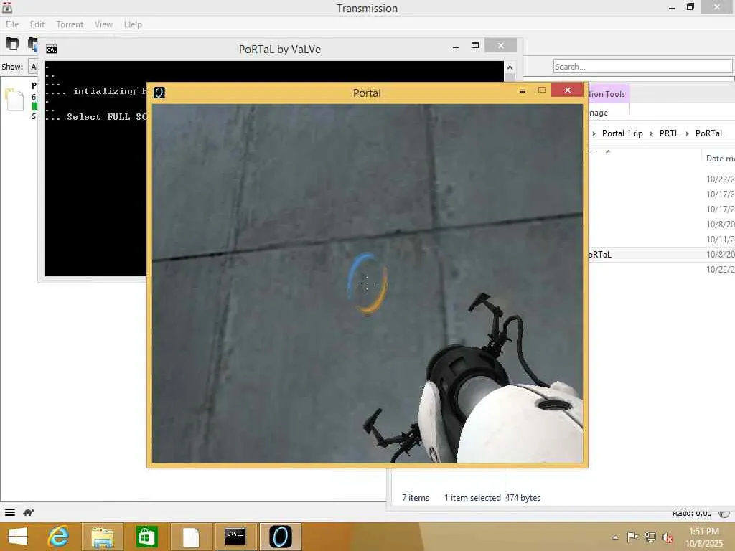Maximize the Portal game window
Screen dimensions: 735x551
pos(542,90)
